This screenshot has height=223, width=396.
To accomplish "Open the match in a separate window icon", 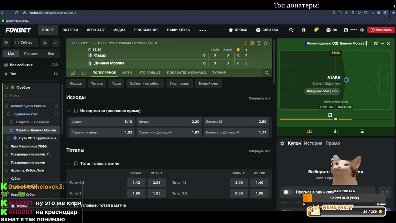I will click(x=245, y=43).
